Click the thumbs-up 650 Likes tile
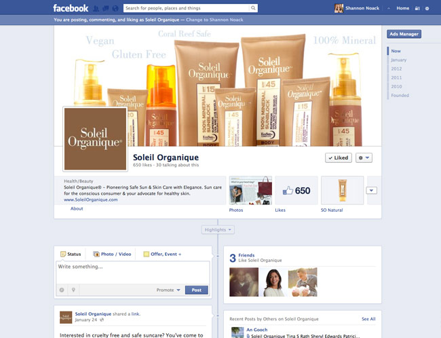Image resolution: width=441 pixels, height=338 pixels. (296, 191)
